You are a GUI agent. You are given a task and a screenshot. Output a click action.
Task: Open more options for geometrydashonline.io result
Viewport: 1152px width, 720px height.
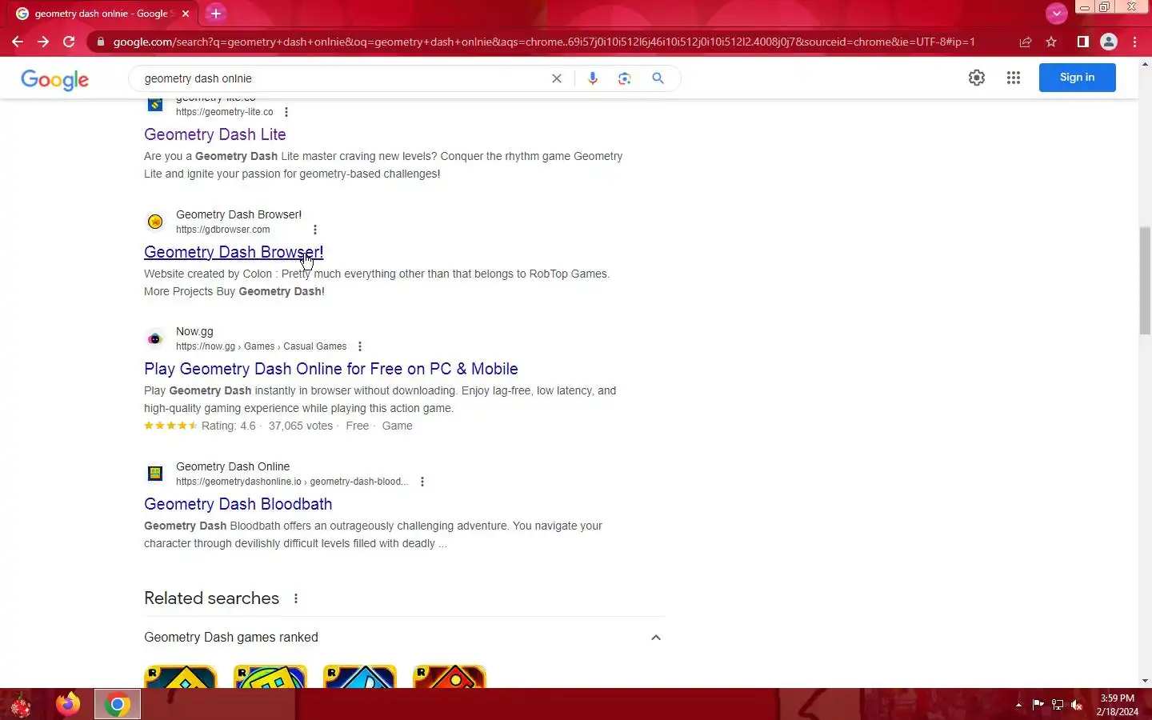[422, 482]
